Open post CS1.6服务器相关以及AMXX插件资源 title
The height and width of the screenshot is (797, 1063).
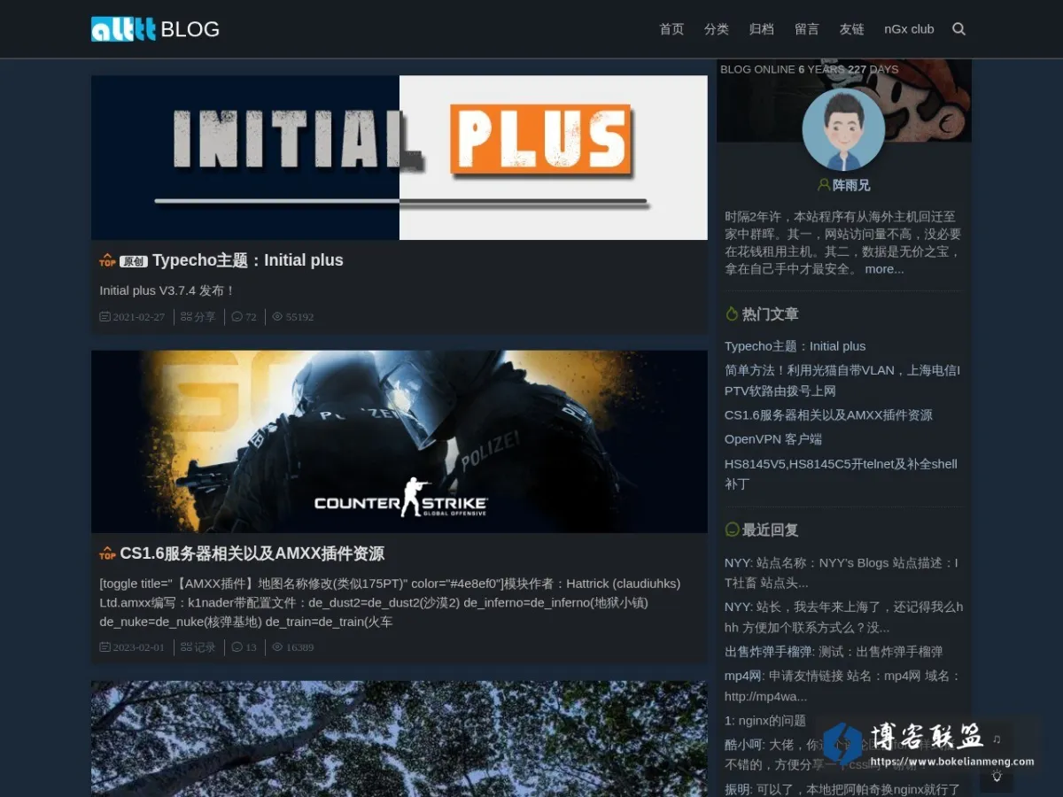[252, 553]
